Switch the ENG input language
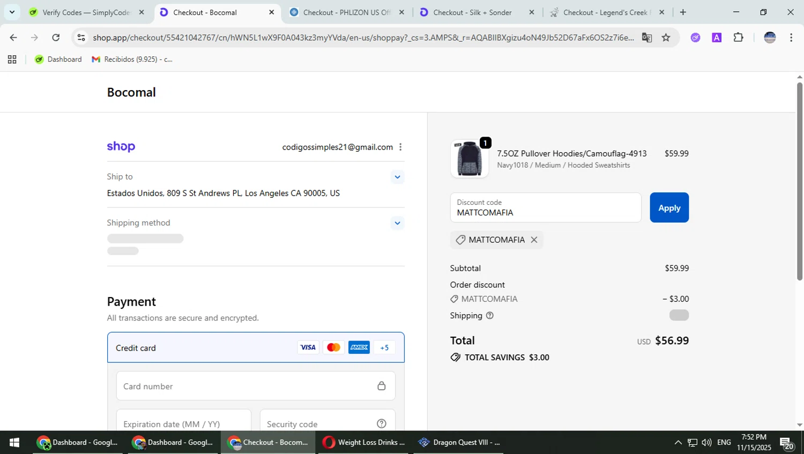 pyautogui.click(x=724, y=442)
